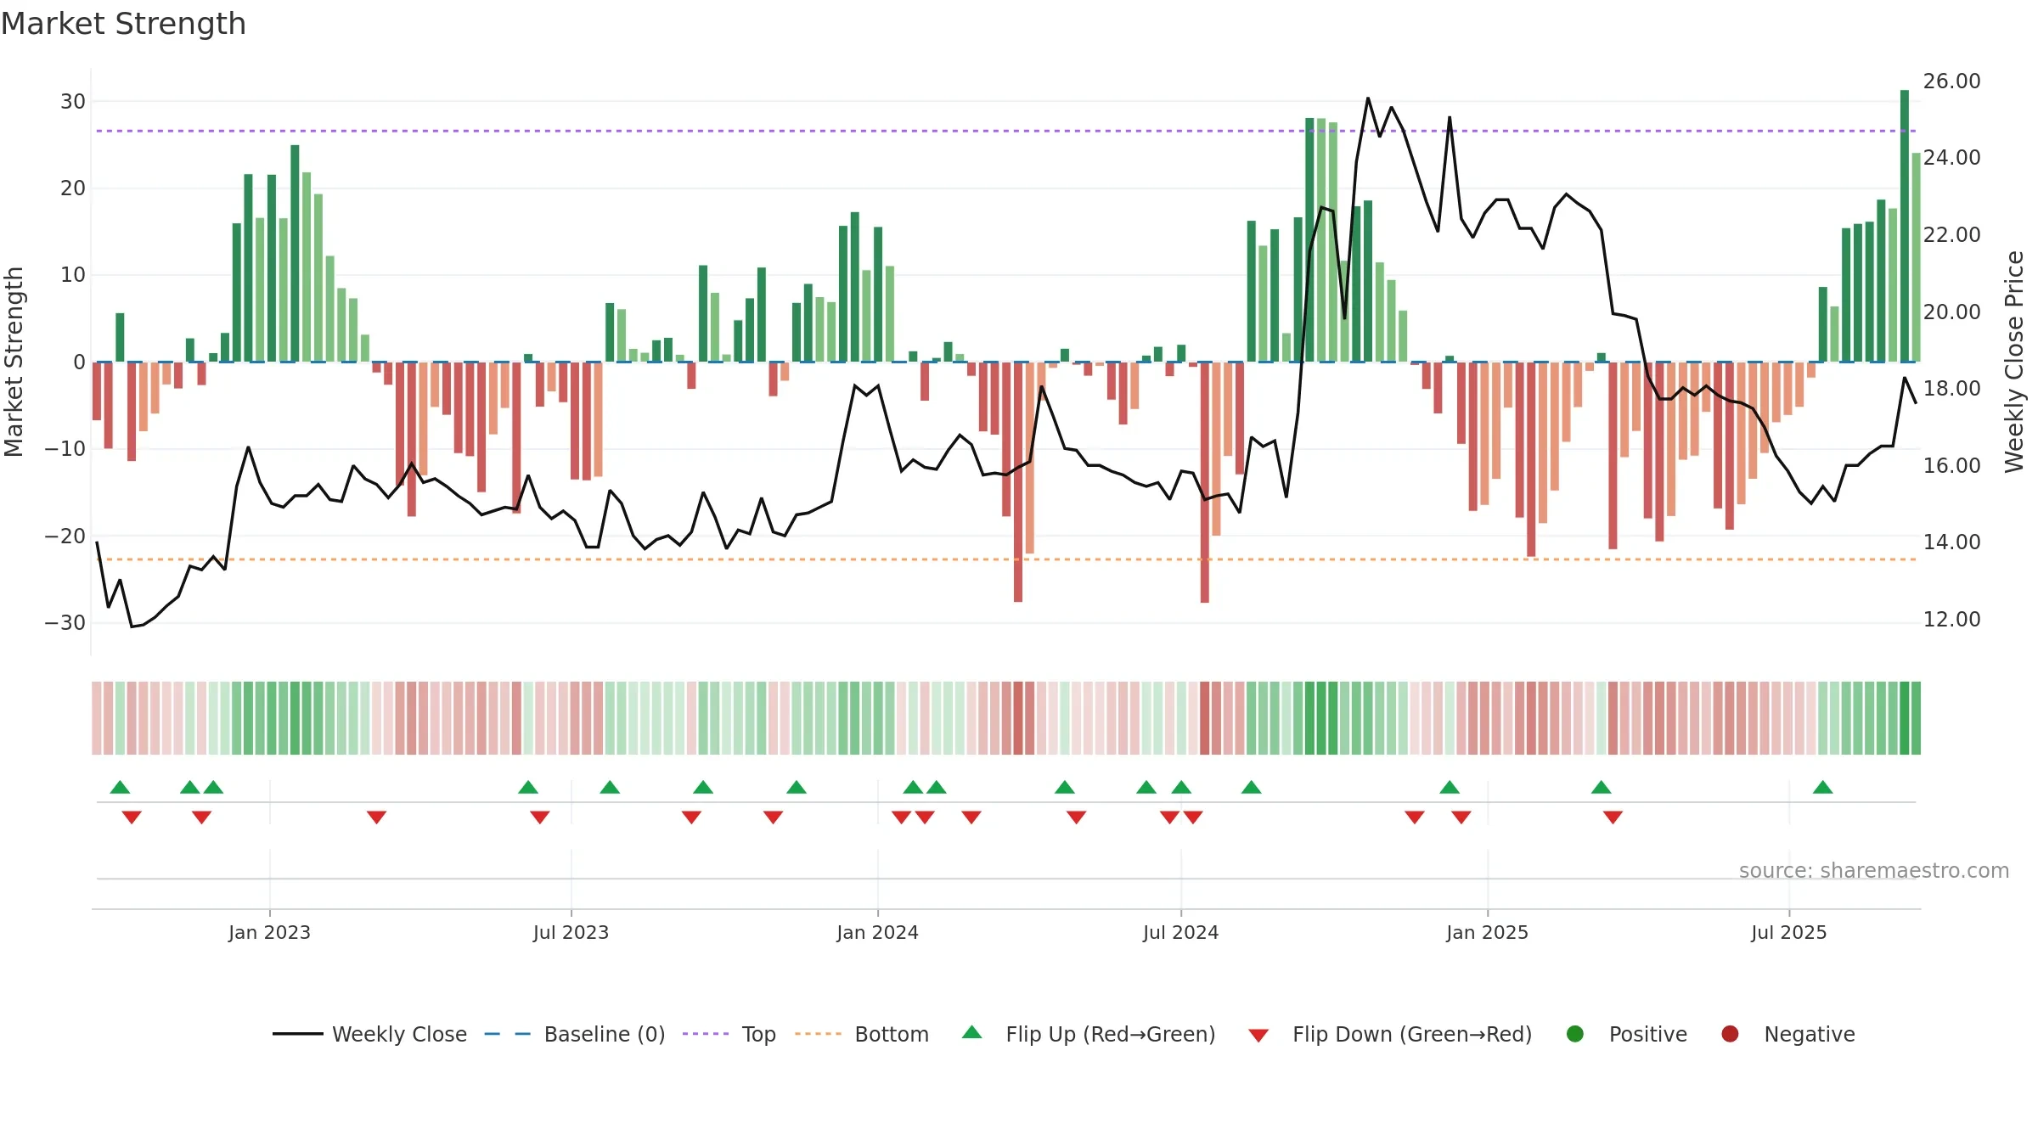Select the latest green flip-up marker after Jul 2025
This screenshot has width=2038, height=1146.
(x=1822, y=787)
